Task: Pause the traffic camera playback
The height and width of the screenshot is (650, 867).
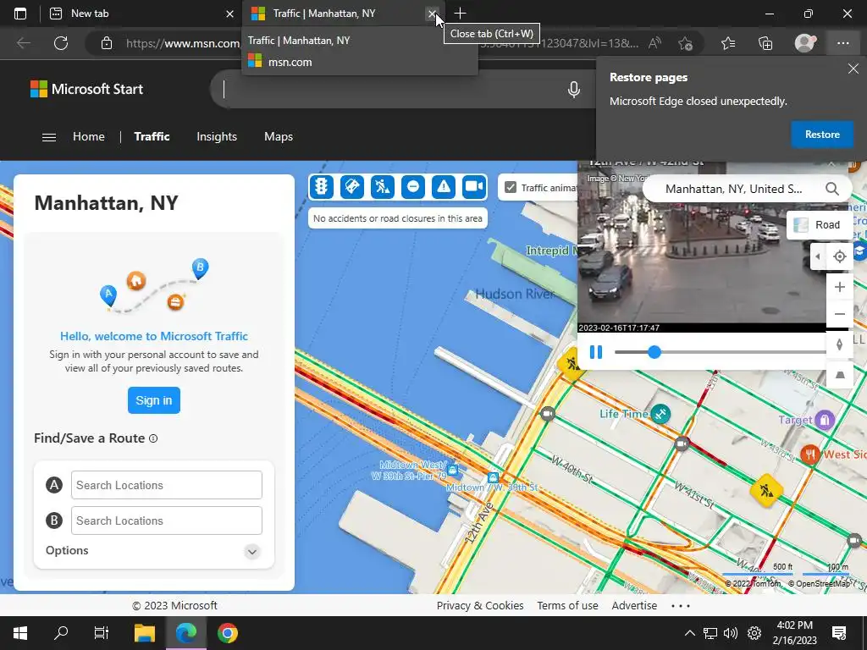Action: click(x=595, y=352)
